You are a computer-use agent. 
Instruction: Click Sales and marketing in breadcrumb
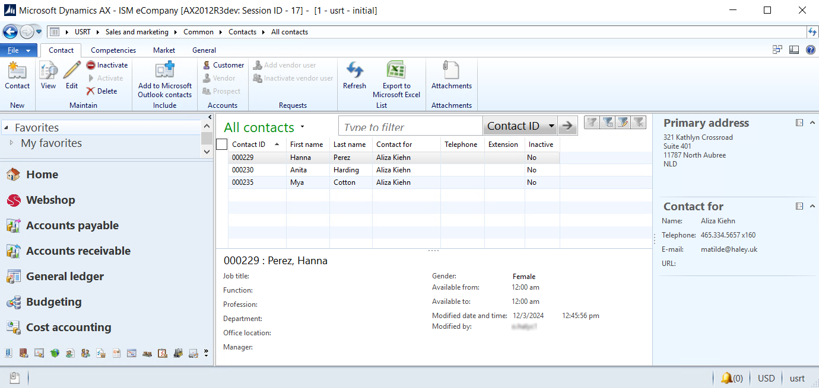137,32
